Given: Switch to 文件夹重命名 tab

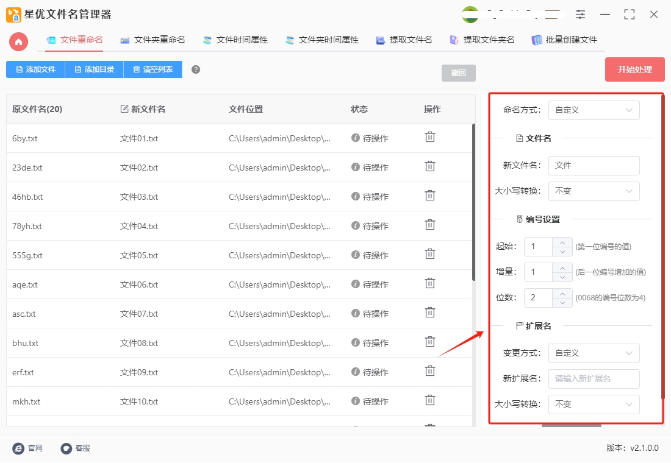Looking at the screenshot, I should [x=152, y=40].
